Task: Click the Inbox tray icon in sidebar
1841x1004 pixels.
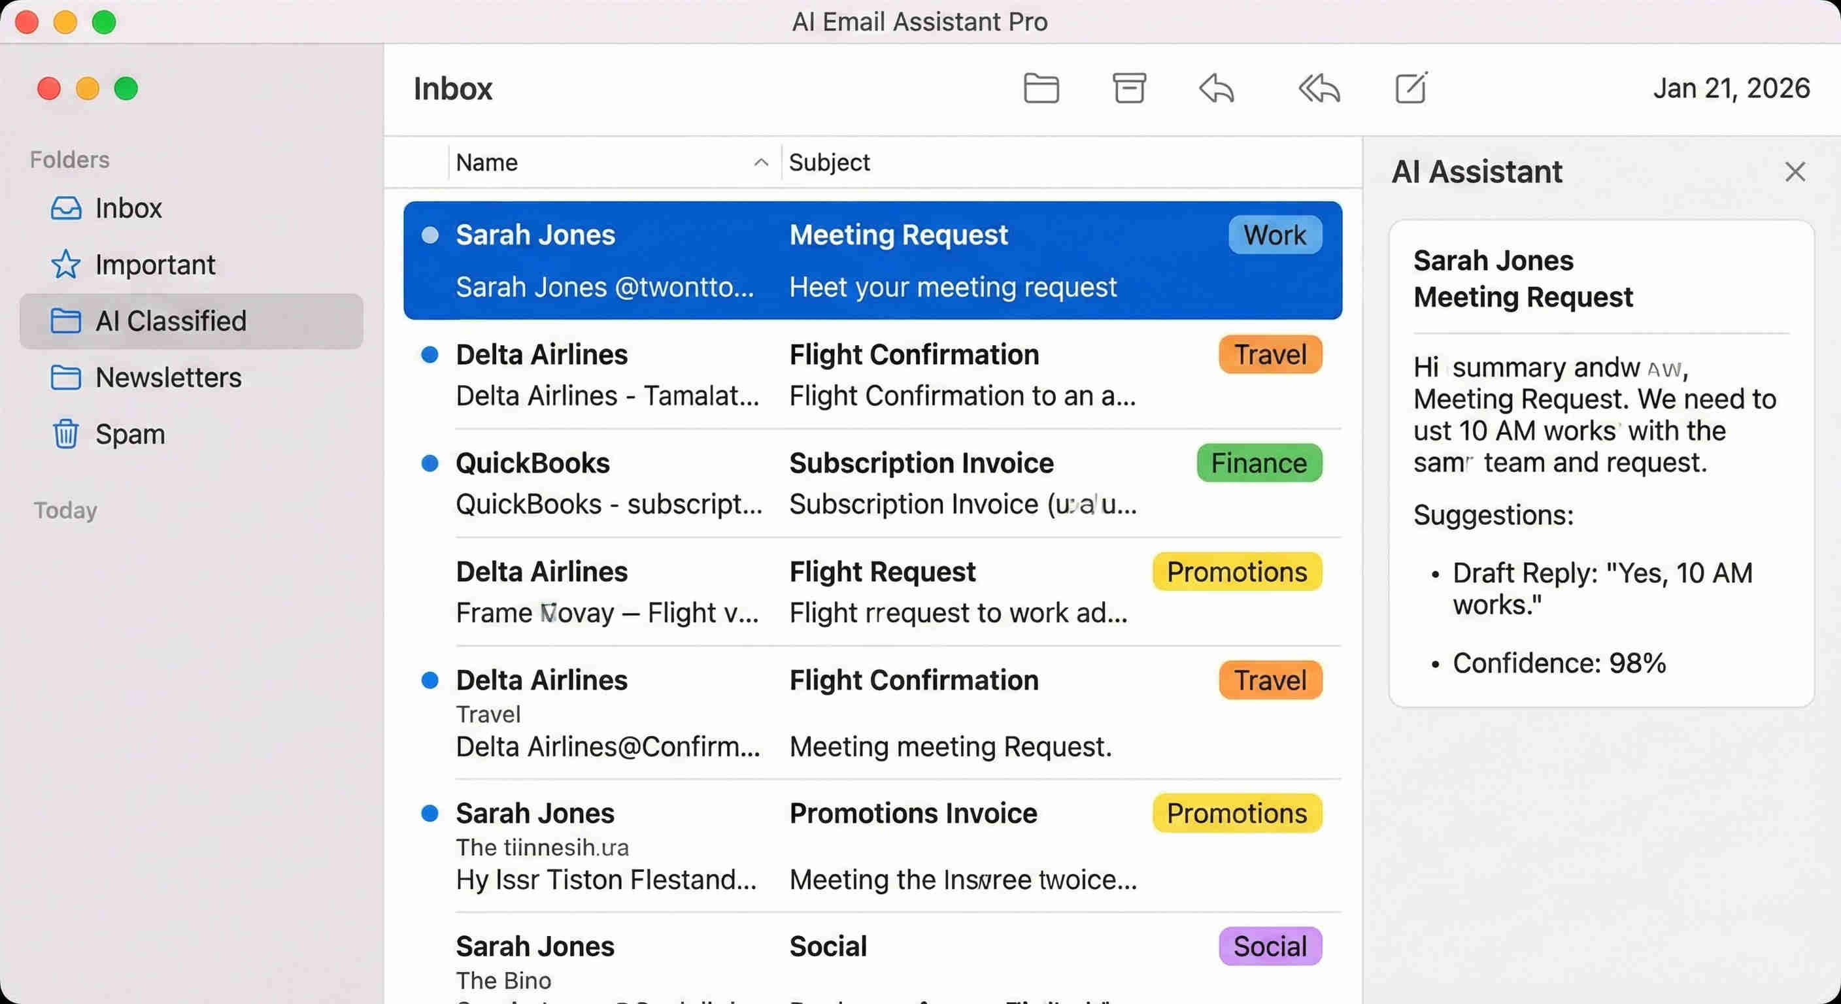Action: tap(66, 208)
